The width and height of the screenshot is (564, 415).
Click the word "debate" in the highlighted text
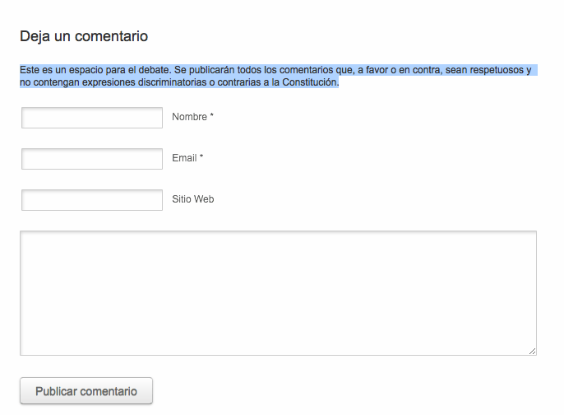[x=152, y=70]
